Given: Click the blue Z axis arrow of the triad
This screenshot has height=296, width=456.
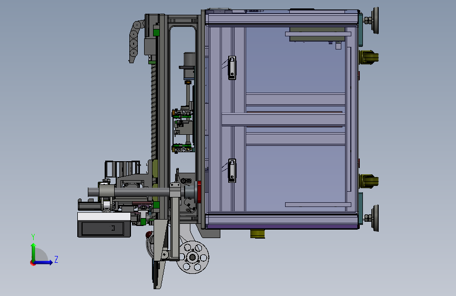Looking at the screenshot, I should [44, 262].
